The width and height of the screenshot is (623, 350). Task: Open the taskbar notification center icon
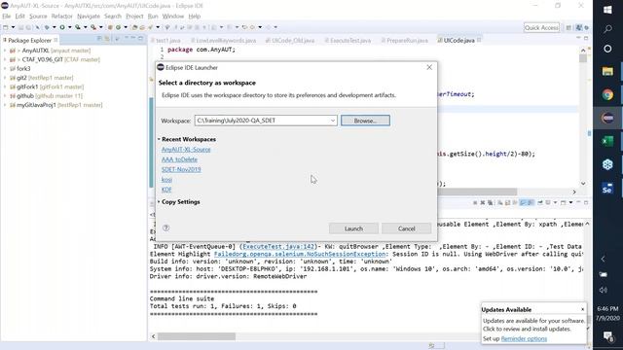pos(607,336)
